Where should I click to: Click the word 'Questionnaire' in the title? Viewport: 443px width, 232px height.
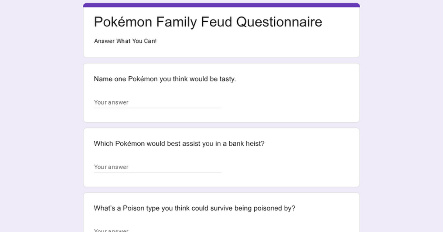(x=279, y=22)
